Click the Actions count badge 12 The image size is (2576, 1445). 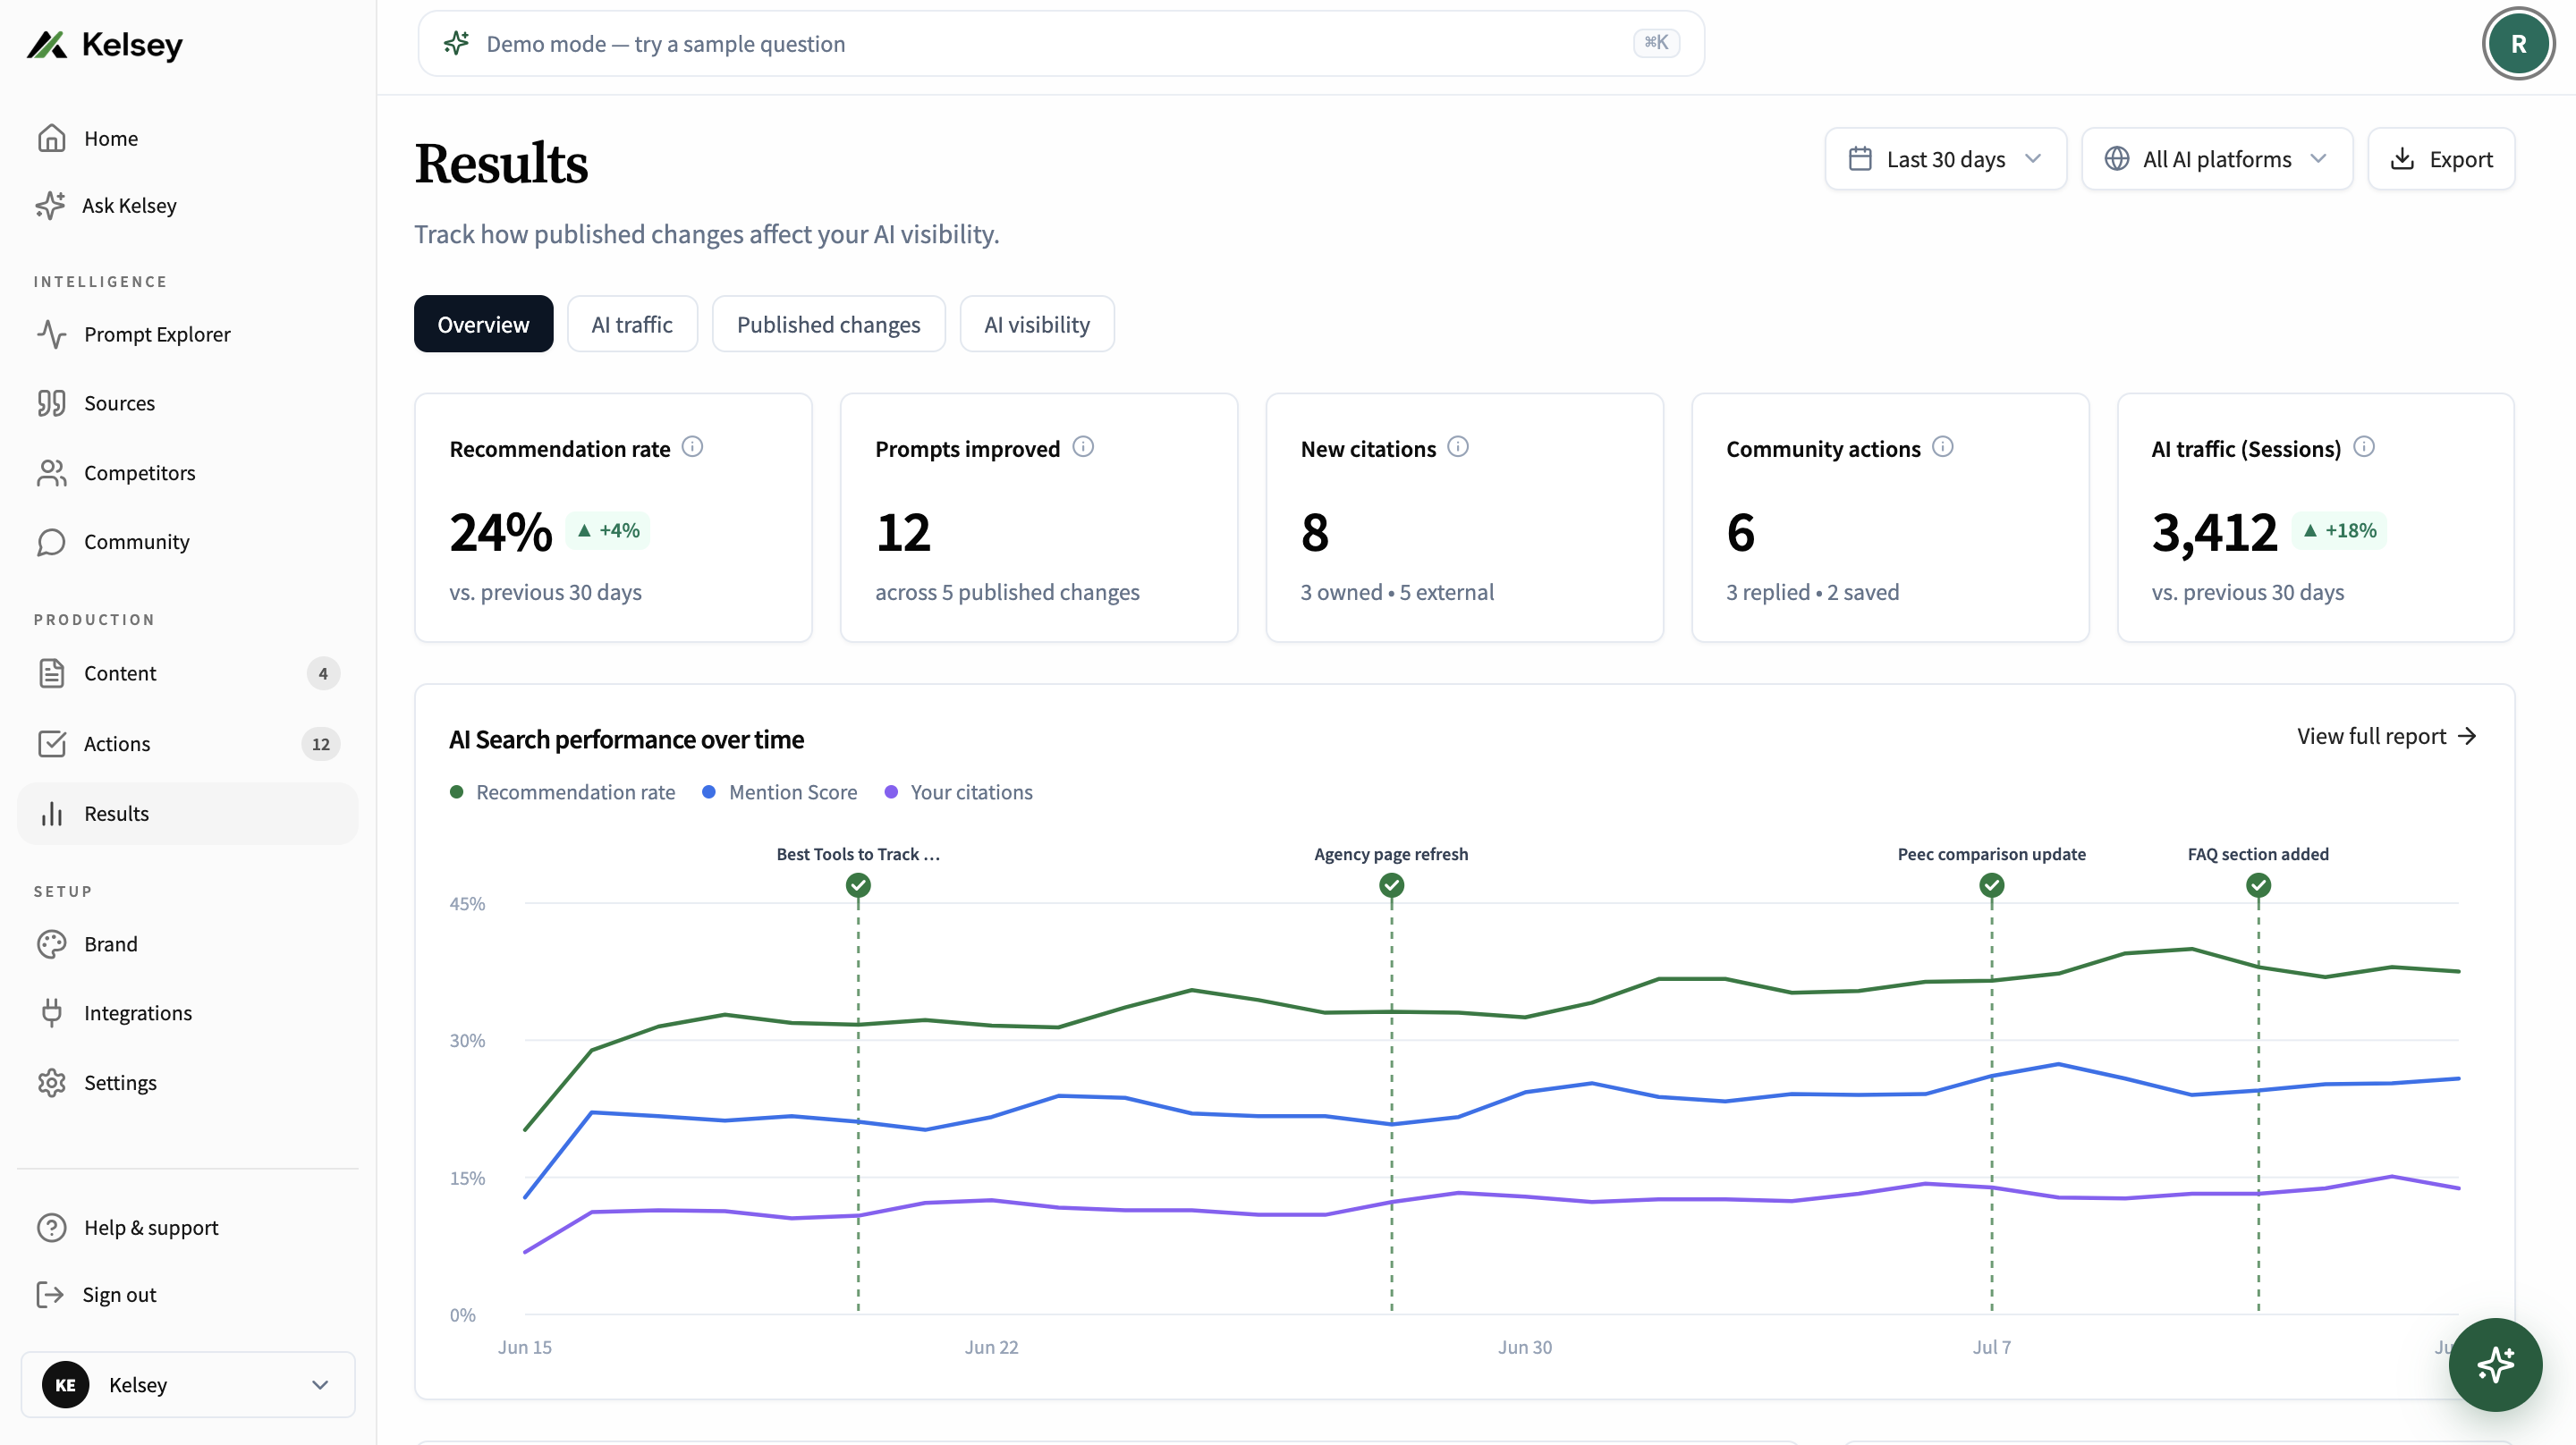click(x=320, y=744)
